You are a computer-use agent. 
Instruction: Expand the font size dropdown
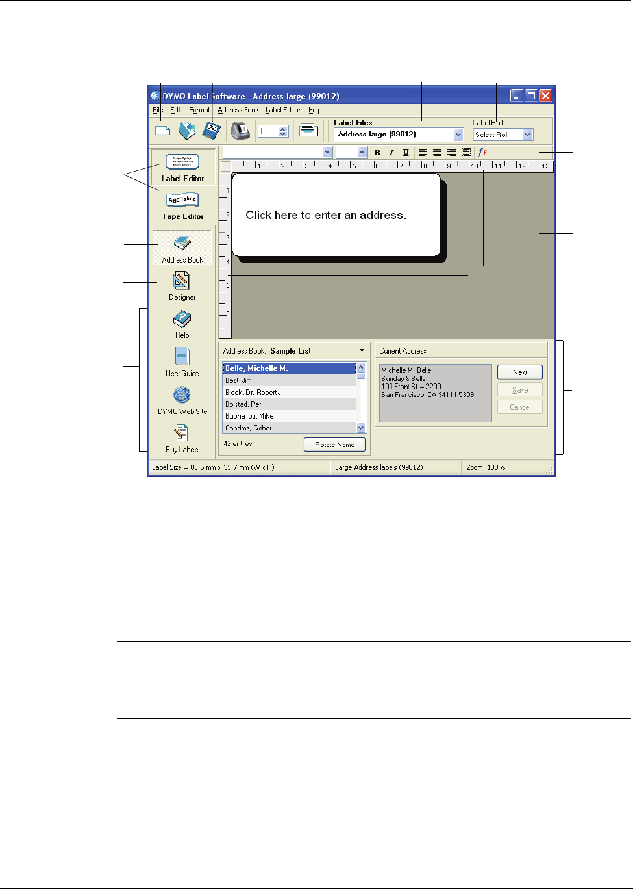pyautogui.click(x=362, y=152)
